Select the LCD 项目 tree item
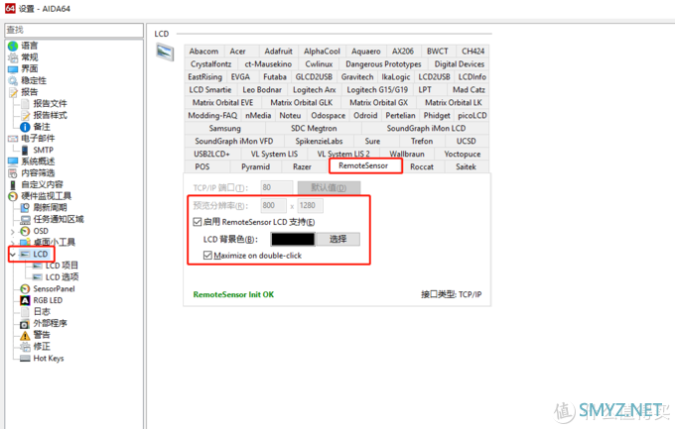675x429 pixels. [x=62, y=266]
